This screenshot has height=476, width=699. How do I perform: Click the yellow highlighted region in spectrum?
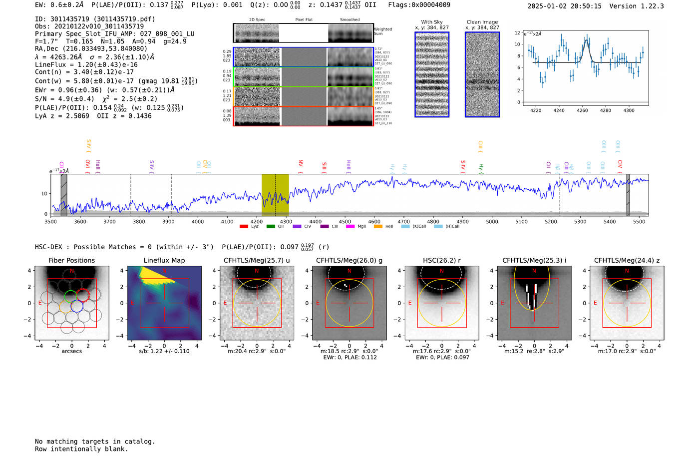point(275,195)
